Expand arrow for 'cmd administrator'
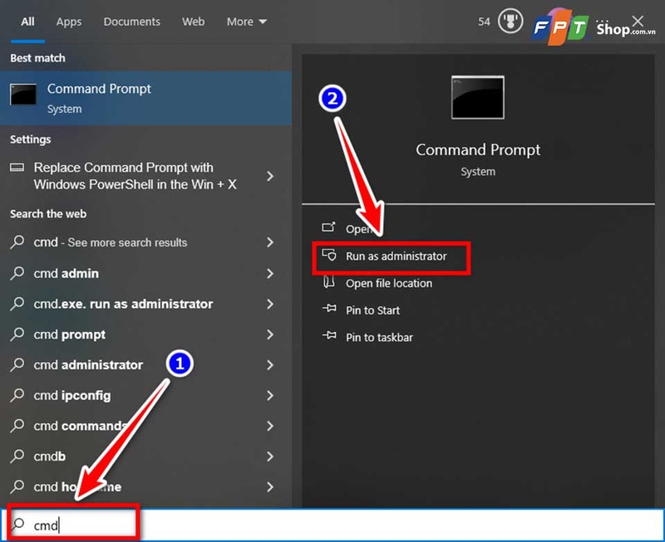665x542 pixels. pyautogui.click(x=270, y=365)
